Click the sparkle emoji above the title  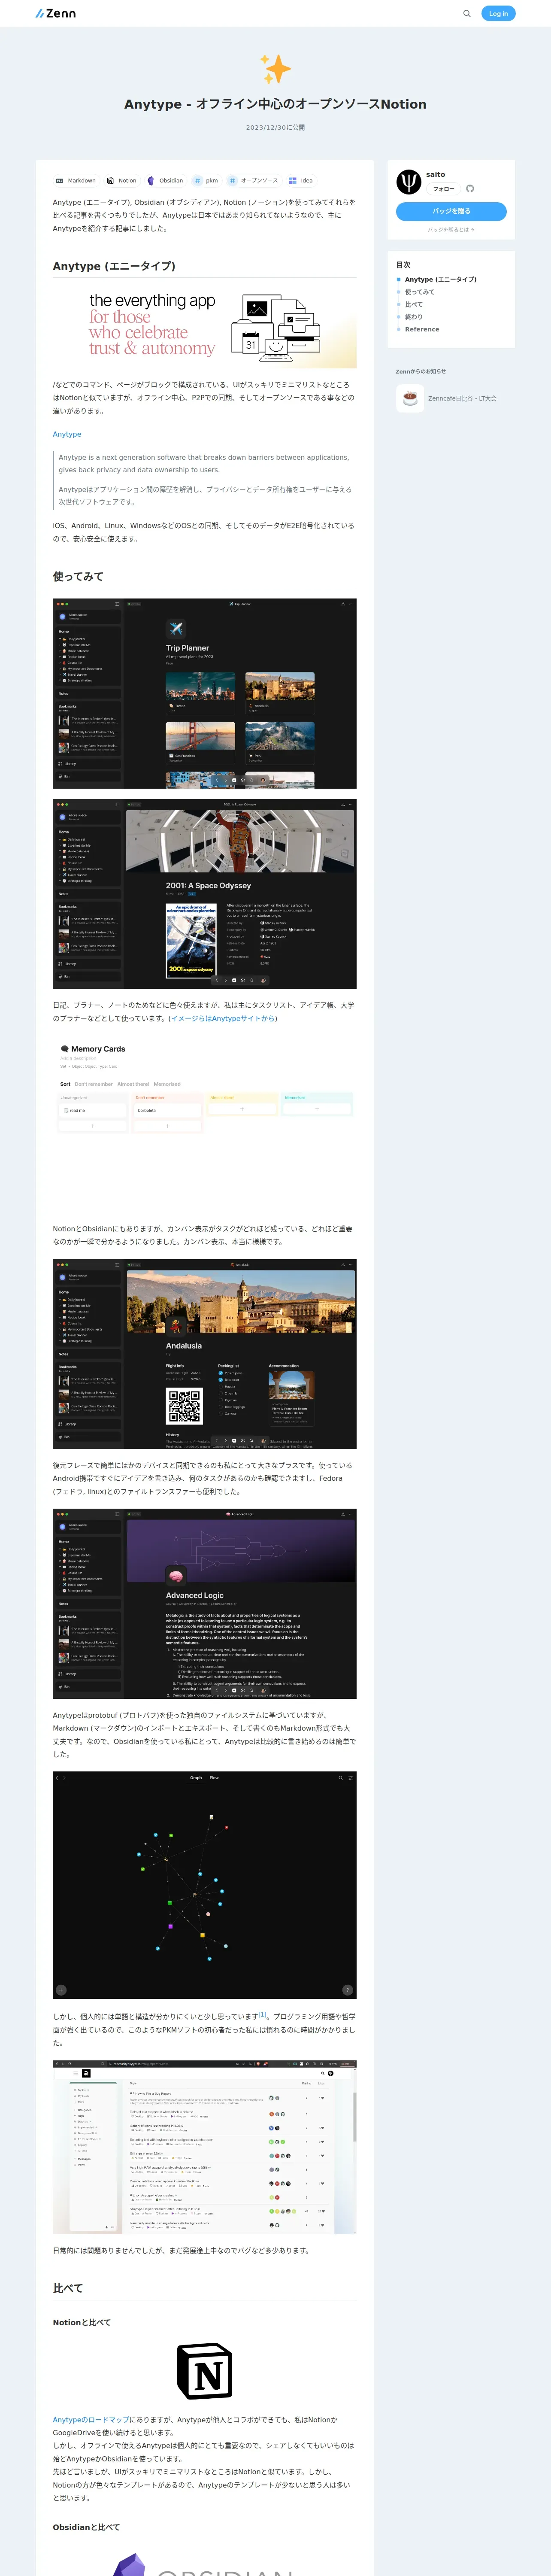coord(275,69)
